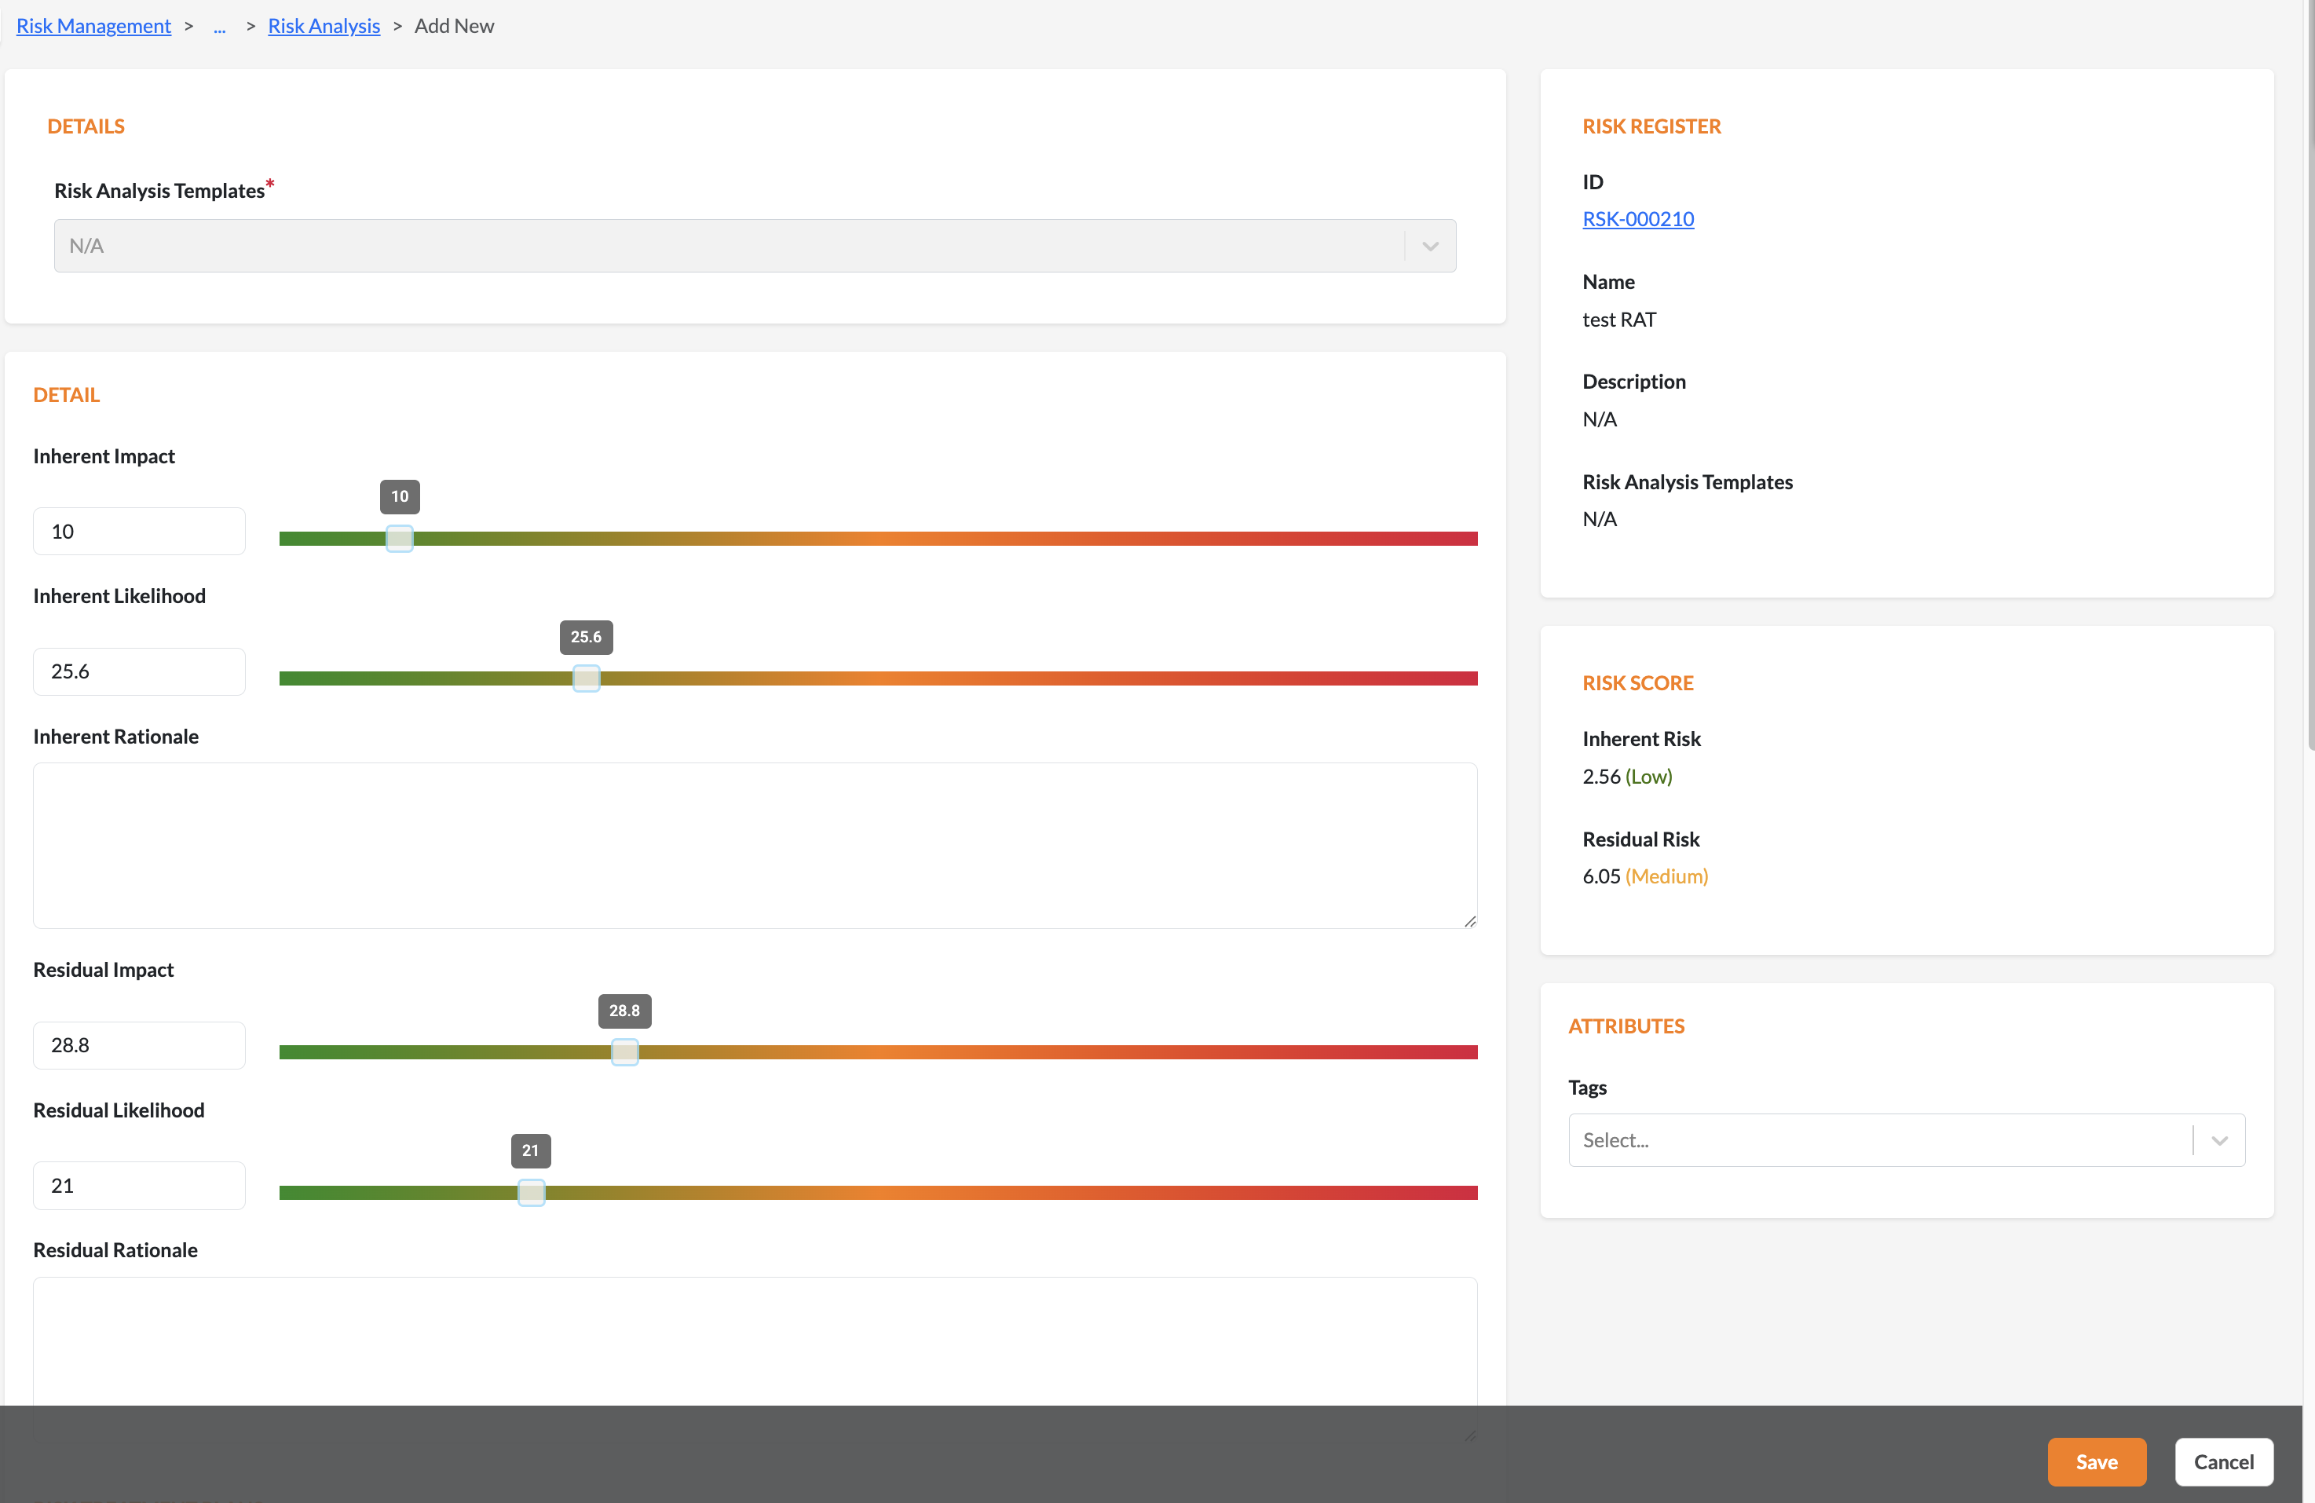Open the RSK-000210 risk register link
This screenshot has width=2315, height=1503.
point(1637,219)
